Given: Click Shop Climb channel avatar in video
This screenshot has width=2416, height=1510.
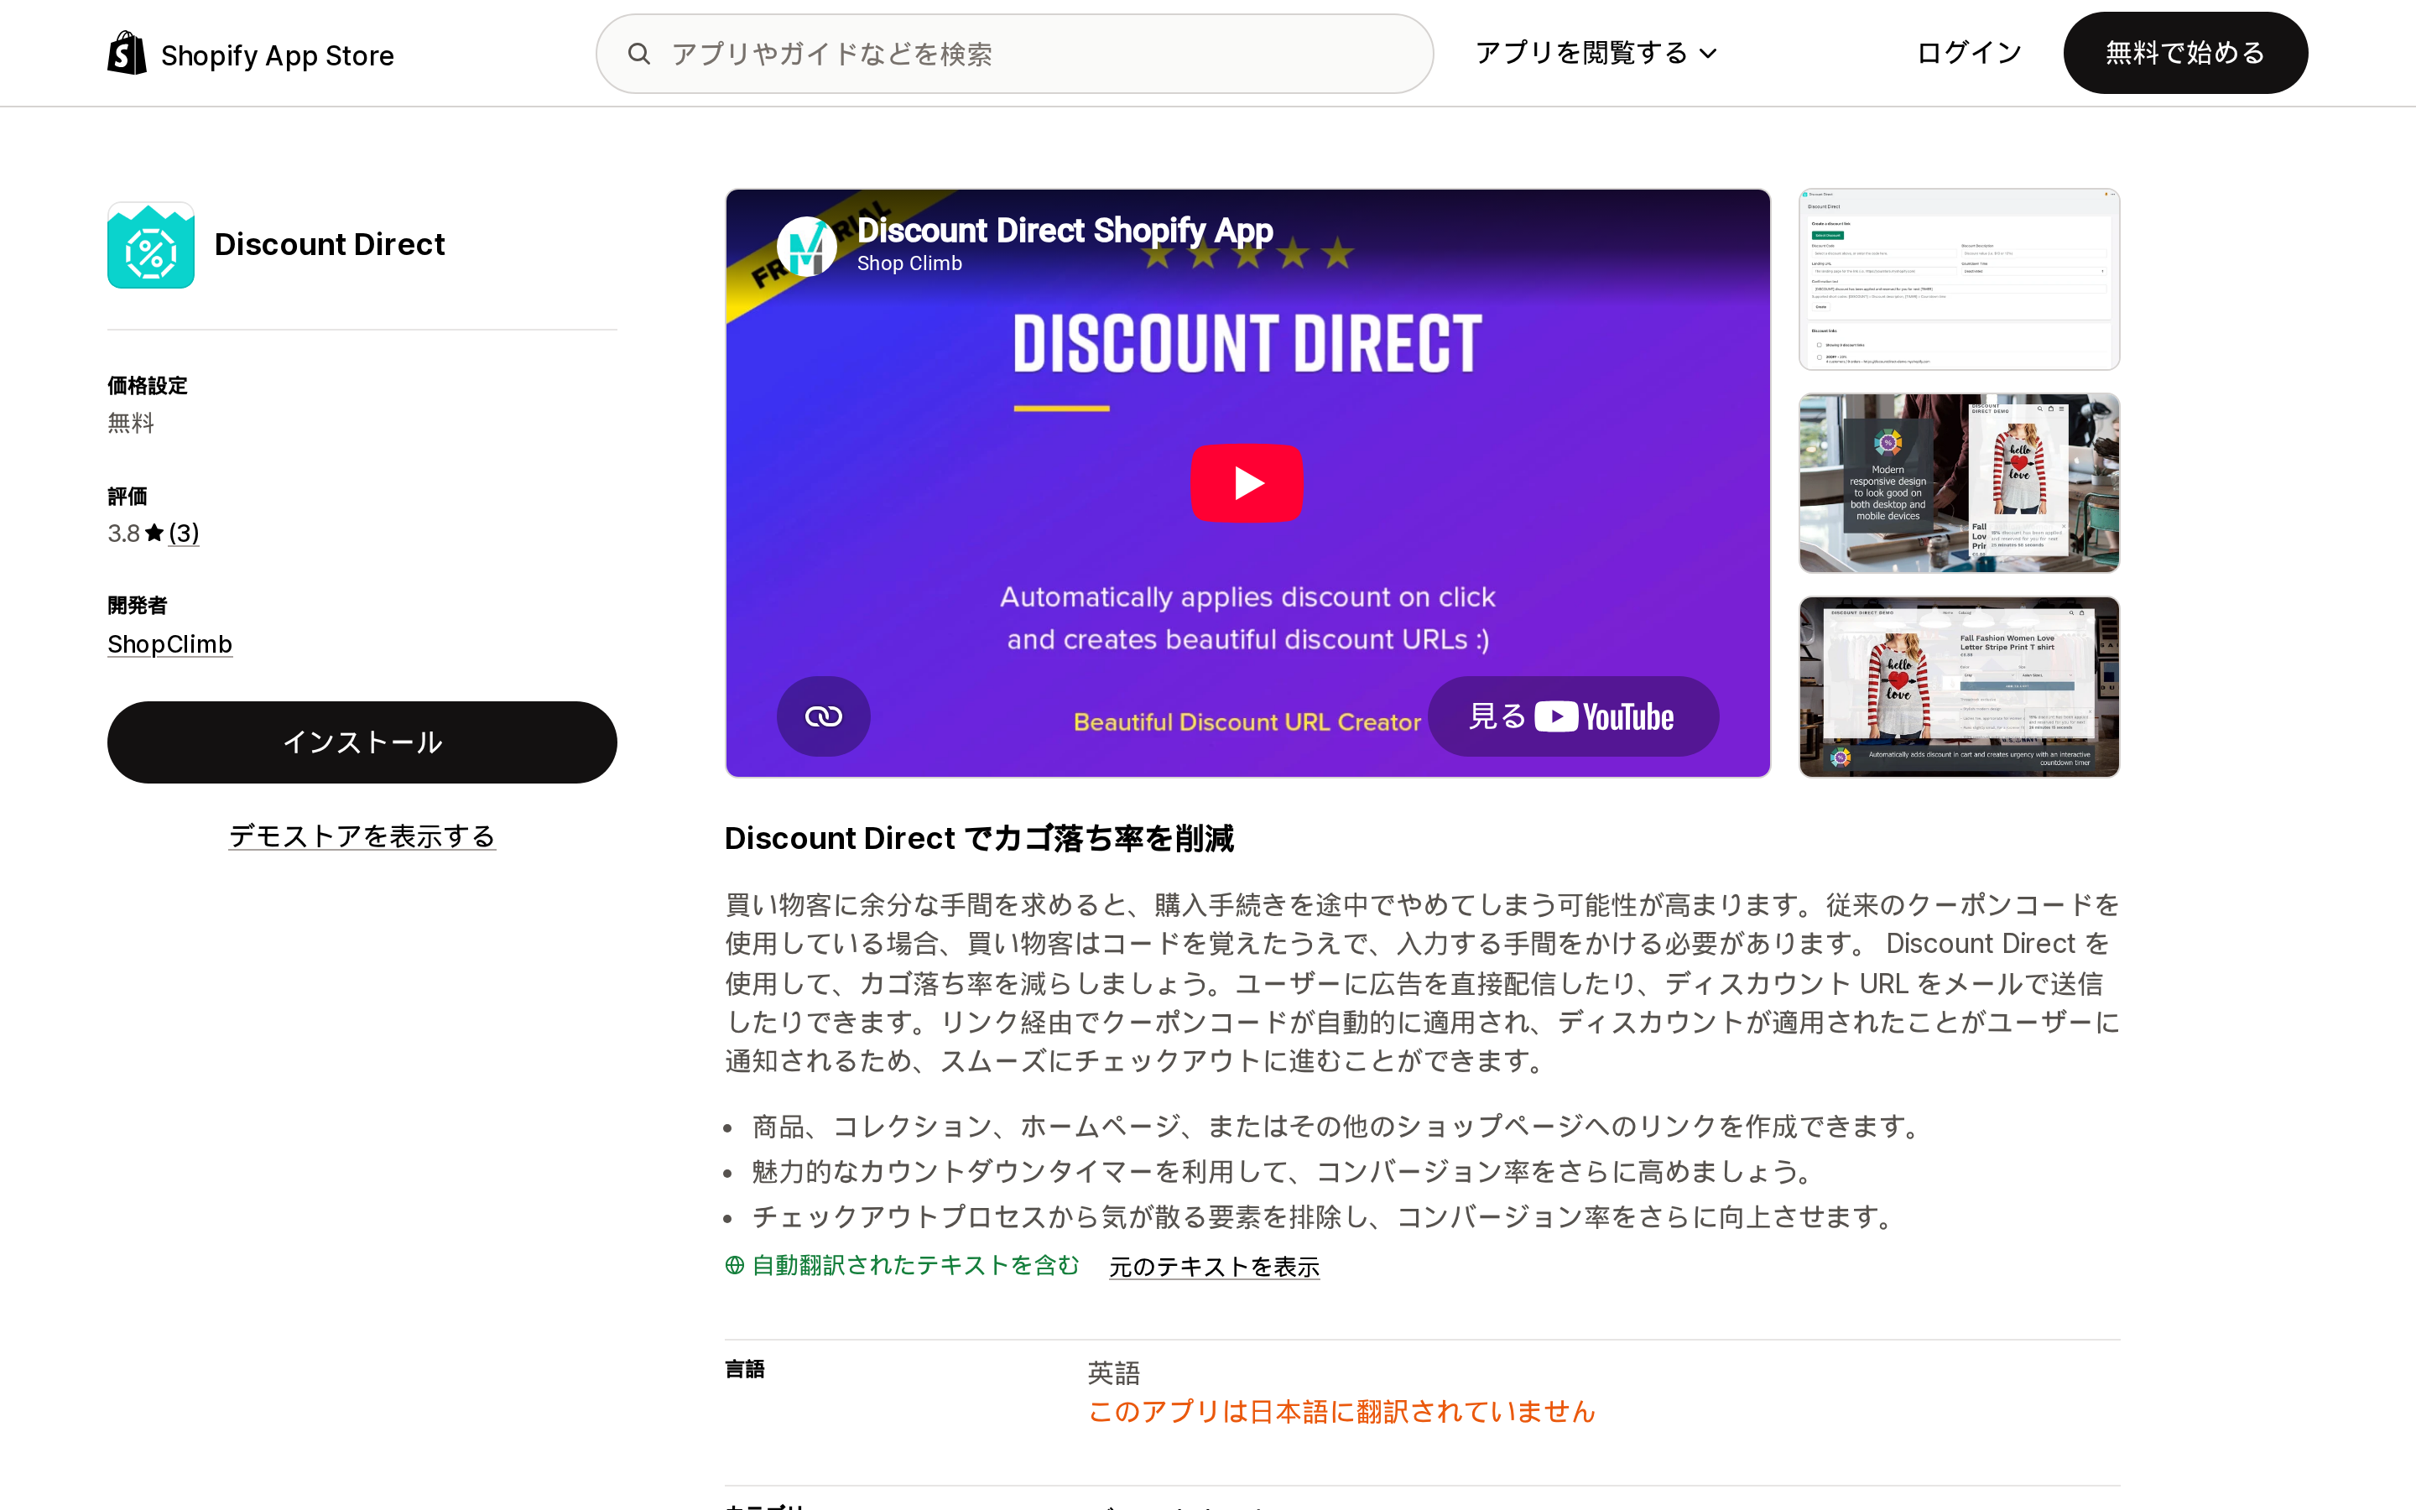Looking at the screenshot, I should coord(807,247).
